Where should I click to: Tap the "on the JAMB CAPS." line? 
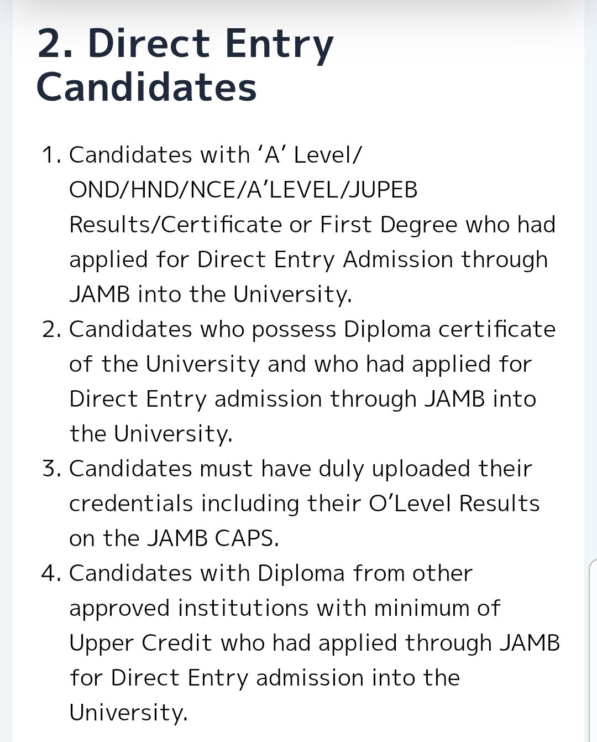tap(174, 538)
